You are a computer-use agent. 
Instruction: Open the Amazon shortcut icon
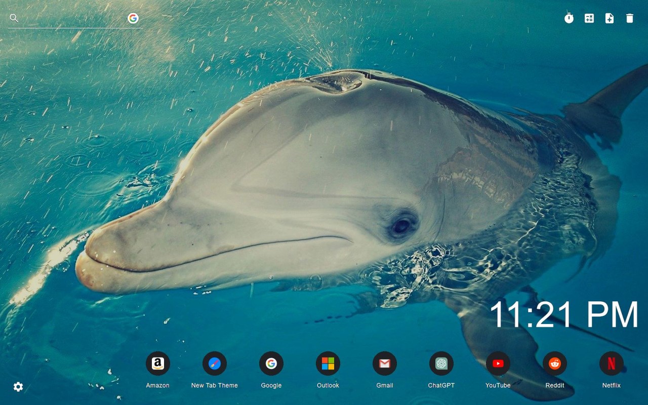pos(158,363)
